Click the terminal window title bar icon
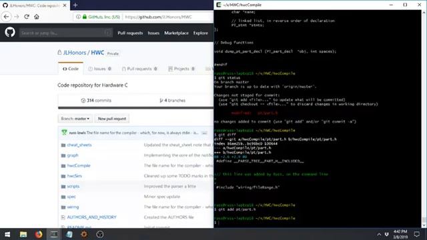 [218, 5]
